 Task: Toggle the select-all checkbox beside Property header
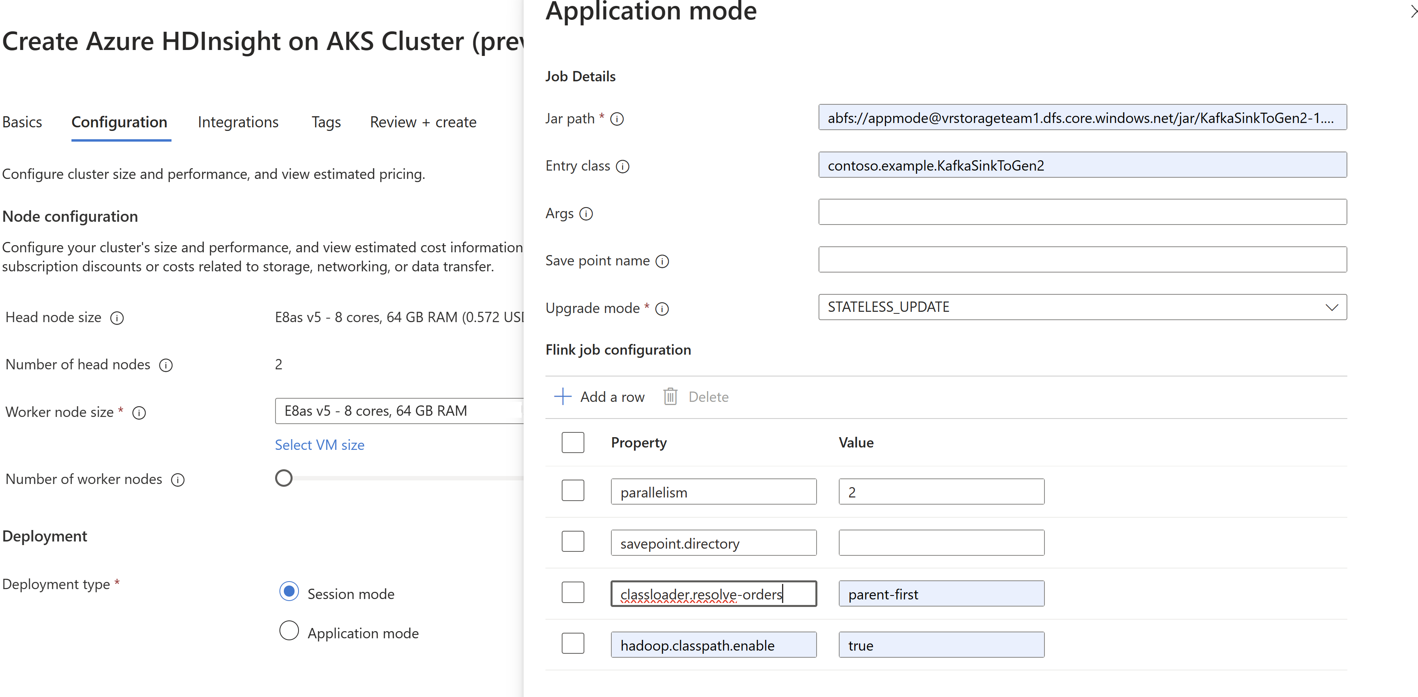(572, 442)
